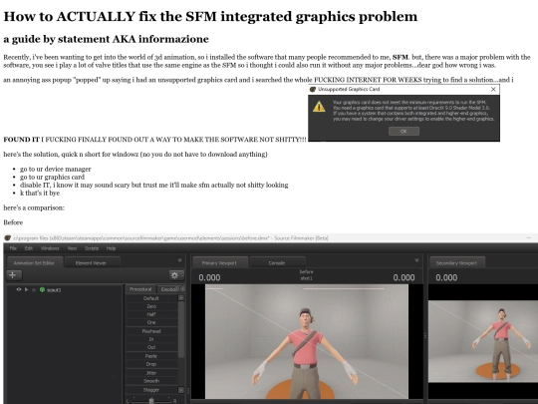Image resolution: width=538 pixels, height=404 pixels.
Task: Select the Secondary Viewport tab
Action: tap(456, 262)
